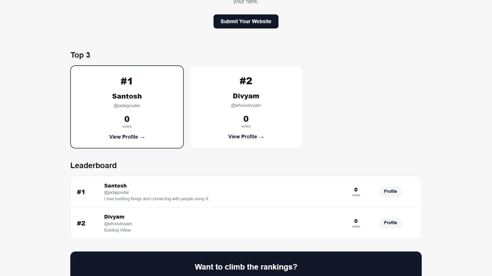Open Profile button in Santosh leaderboard row
This screenshot has width=492, height=276.
(391, 191)
